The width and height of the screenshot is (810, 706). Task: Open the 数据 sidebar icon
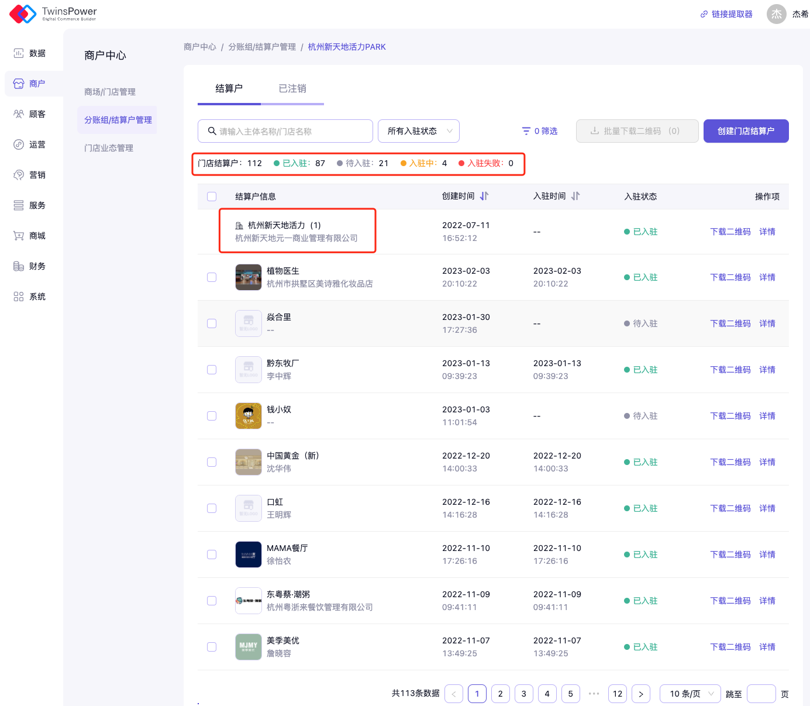(x=19, y=53)
